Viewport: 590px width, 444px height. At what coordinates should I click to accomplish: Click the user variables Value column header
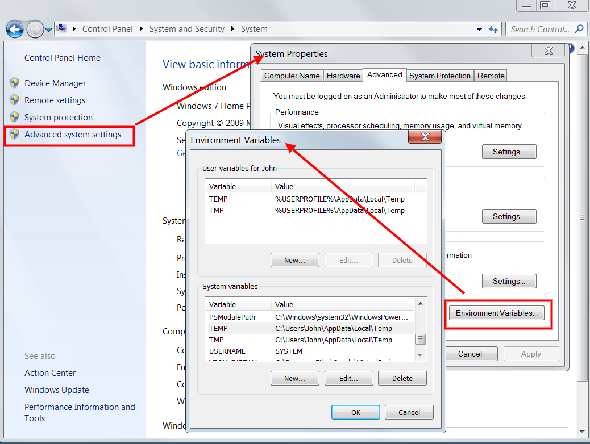point(343,186)
